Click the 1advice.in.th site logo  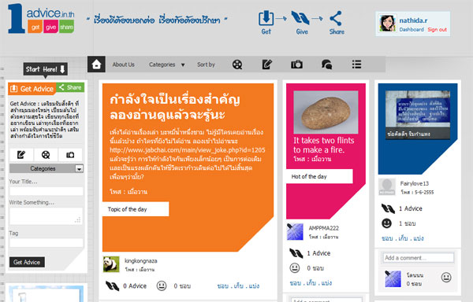(x=41, y=18)
